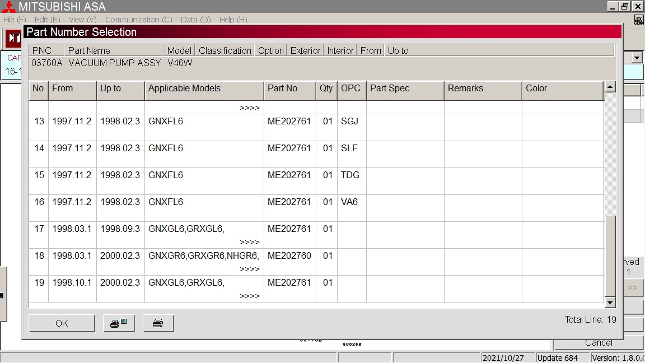This screenshot has height=363, width=645.
Task: Expand applicable models for row 19
Action: click(249, 296)
